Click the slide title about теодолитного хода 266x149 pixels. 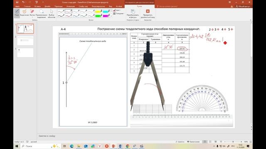point(149,29)
